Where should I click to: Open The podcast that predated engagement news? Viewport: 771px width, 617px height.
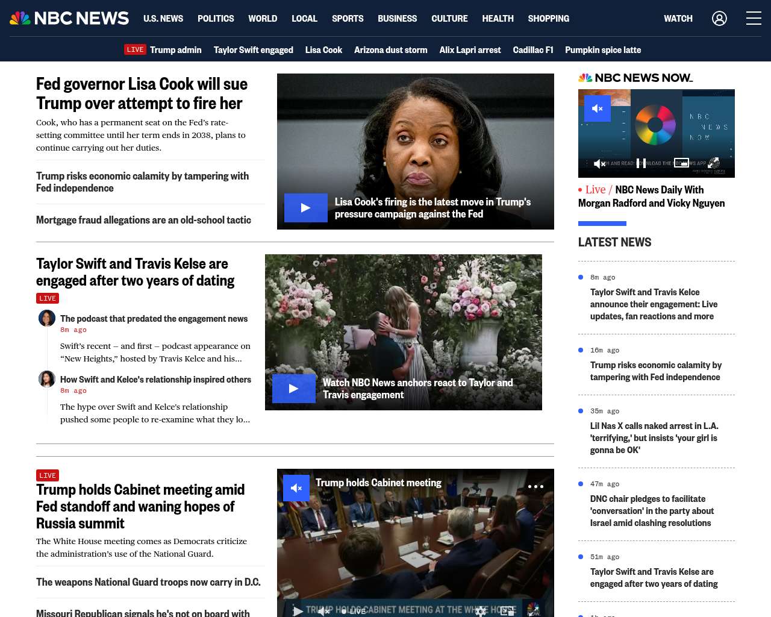pyautogui.click(x=154, y=319)
